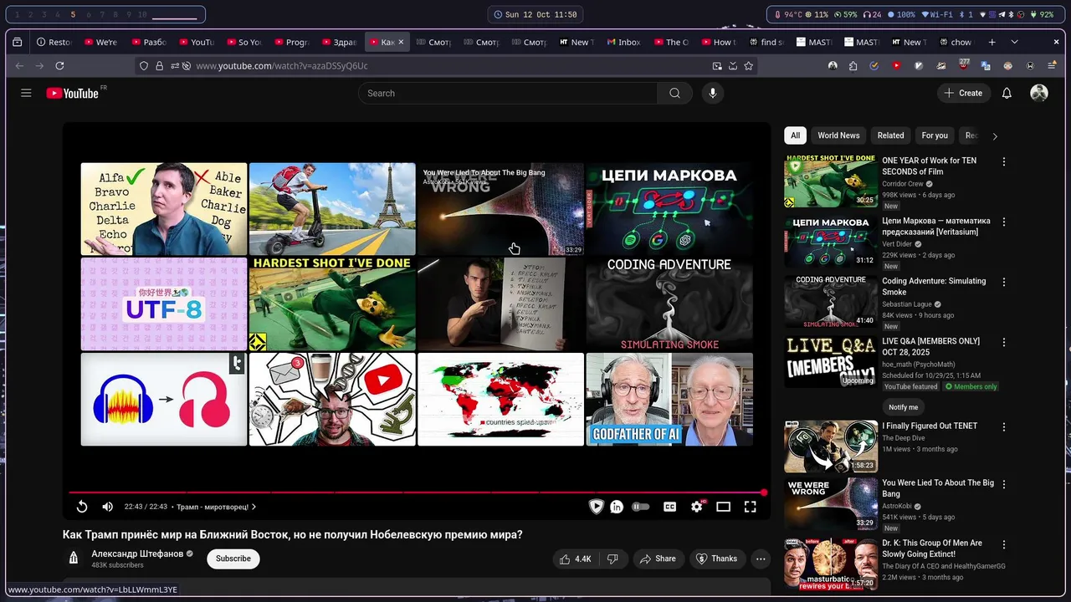Toggle the autoplay switch
Image resolution: width=1071 pixels, height=602 pixels.
(x=641, y=507)
